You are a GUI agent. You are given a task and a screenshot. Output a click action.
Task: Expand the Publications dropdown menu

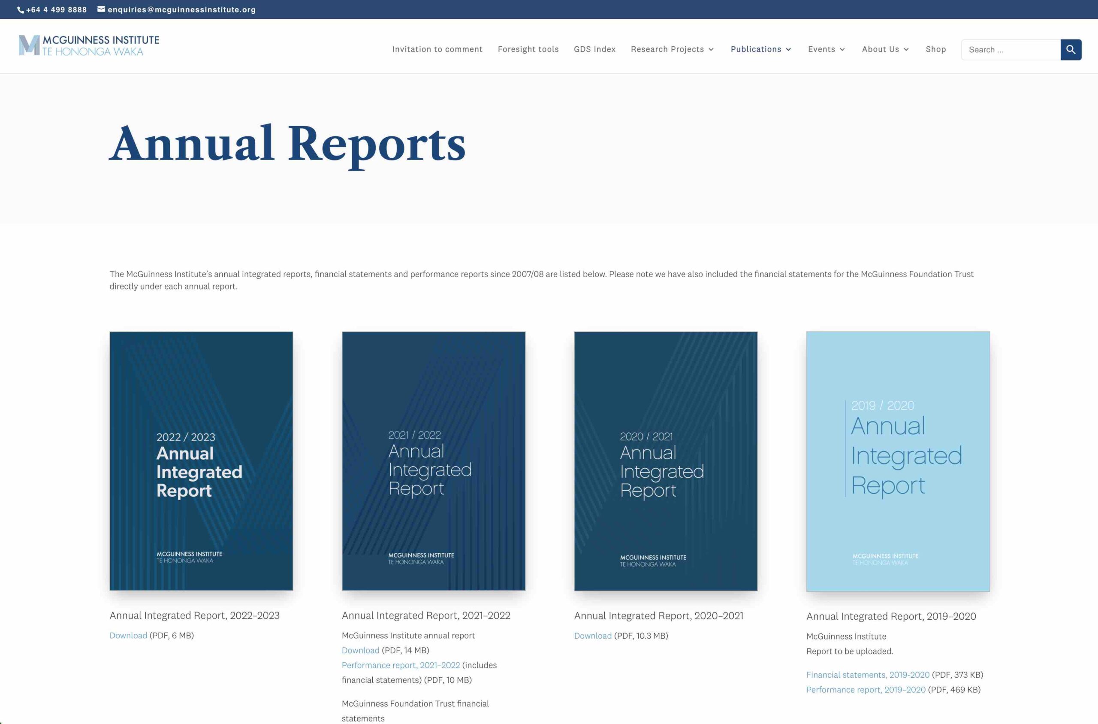click(760, 49)
